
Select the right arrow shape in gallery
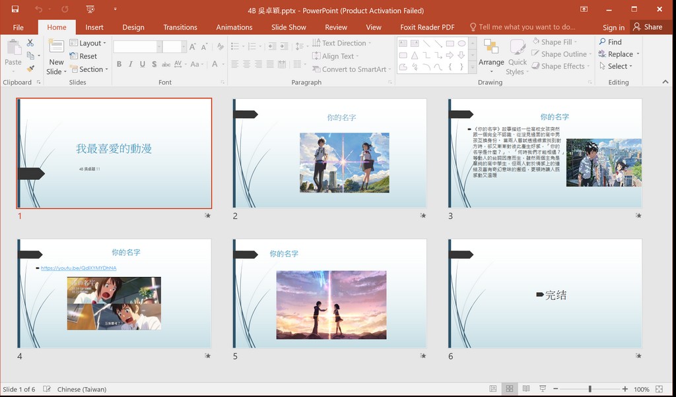click(450, 55)
